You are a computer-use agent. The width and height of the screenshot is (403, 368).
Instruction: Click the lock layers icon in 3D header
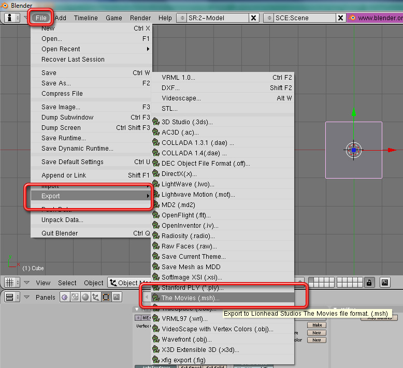click(x=369, y=283)
